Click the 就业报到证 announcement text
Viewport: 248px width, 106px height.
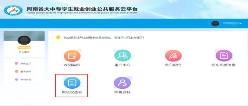coord(104,38)
